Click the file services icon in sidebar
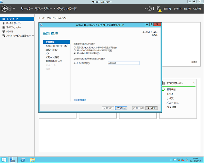Screen dimensions: 204x163 point(4,35)
